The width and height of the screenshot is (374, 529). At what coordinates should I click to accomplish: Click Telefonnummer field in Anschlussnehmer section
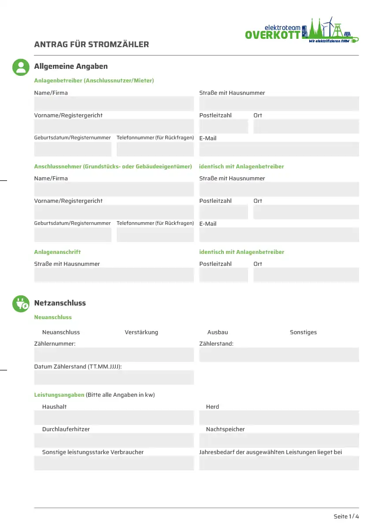point(155,235)
